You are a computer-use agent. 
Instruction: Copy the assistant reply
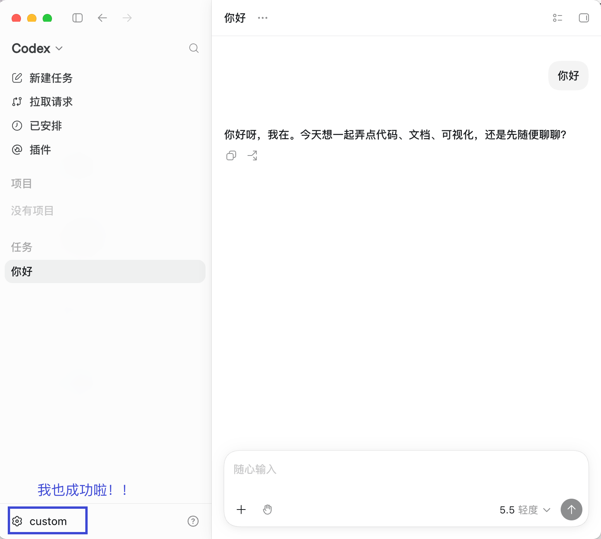tap(231, 155)
